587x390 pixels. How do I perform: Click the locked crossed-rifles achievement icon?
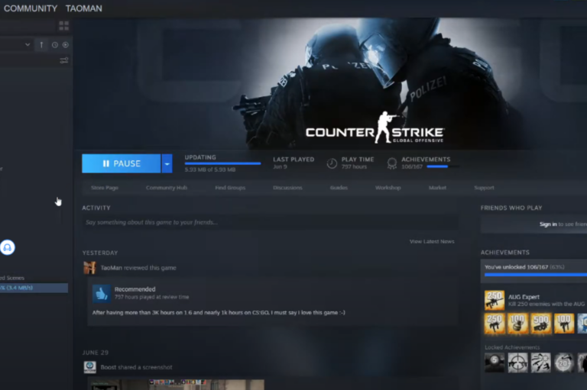541,363
